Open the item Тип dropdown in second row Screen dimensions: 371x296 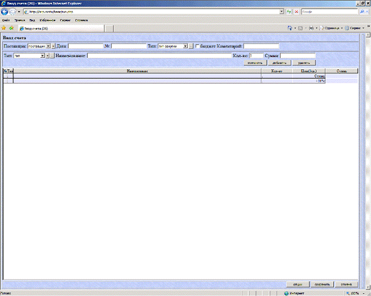[x=43, y=56]
